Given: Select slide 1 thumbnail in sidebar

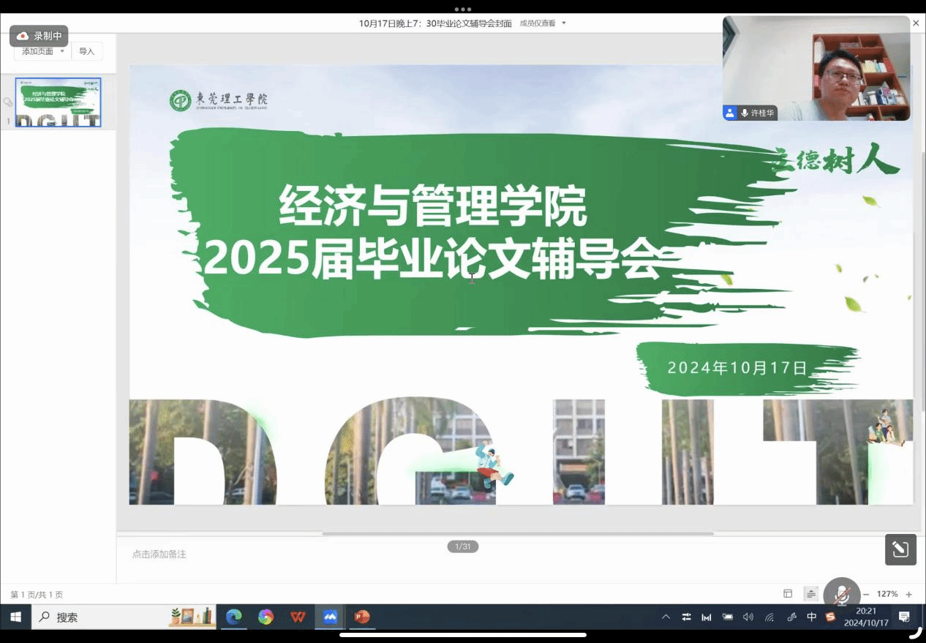Looking at the screenshot, I should click(x=58, y=102).
